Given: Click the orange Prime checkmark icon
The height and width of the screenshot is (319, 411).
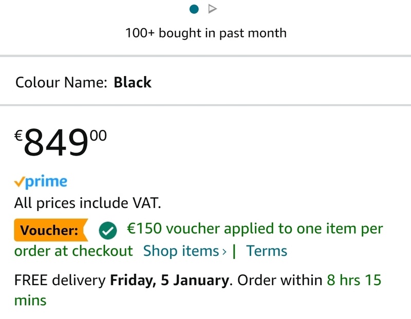Looking at the screenshot, I should click(19, 182).
